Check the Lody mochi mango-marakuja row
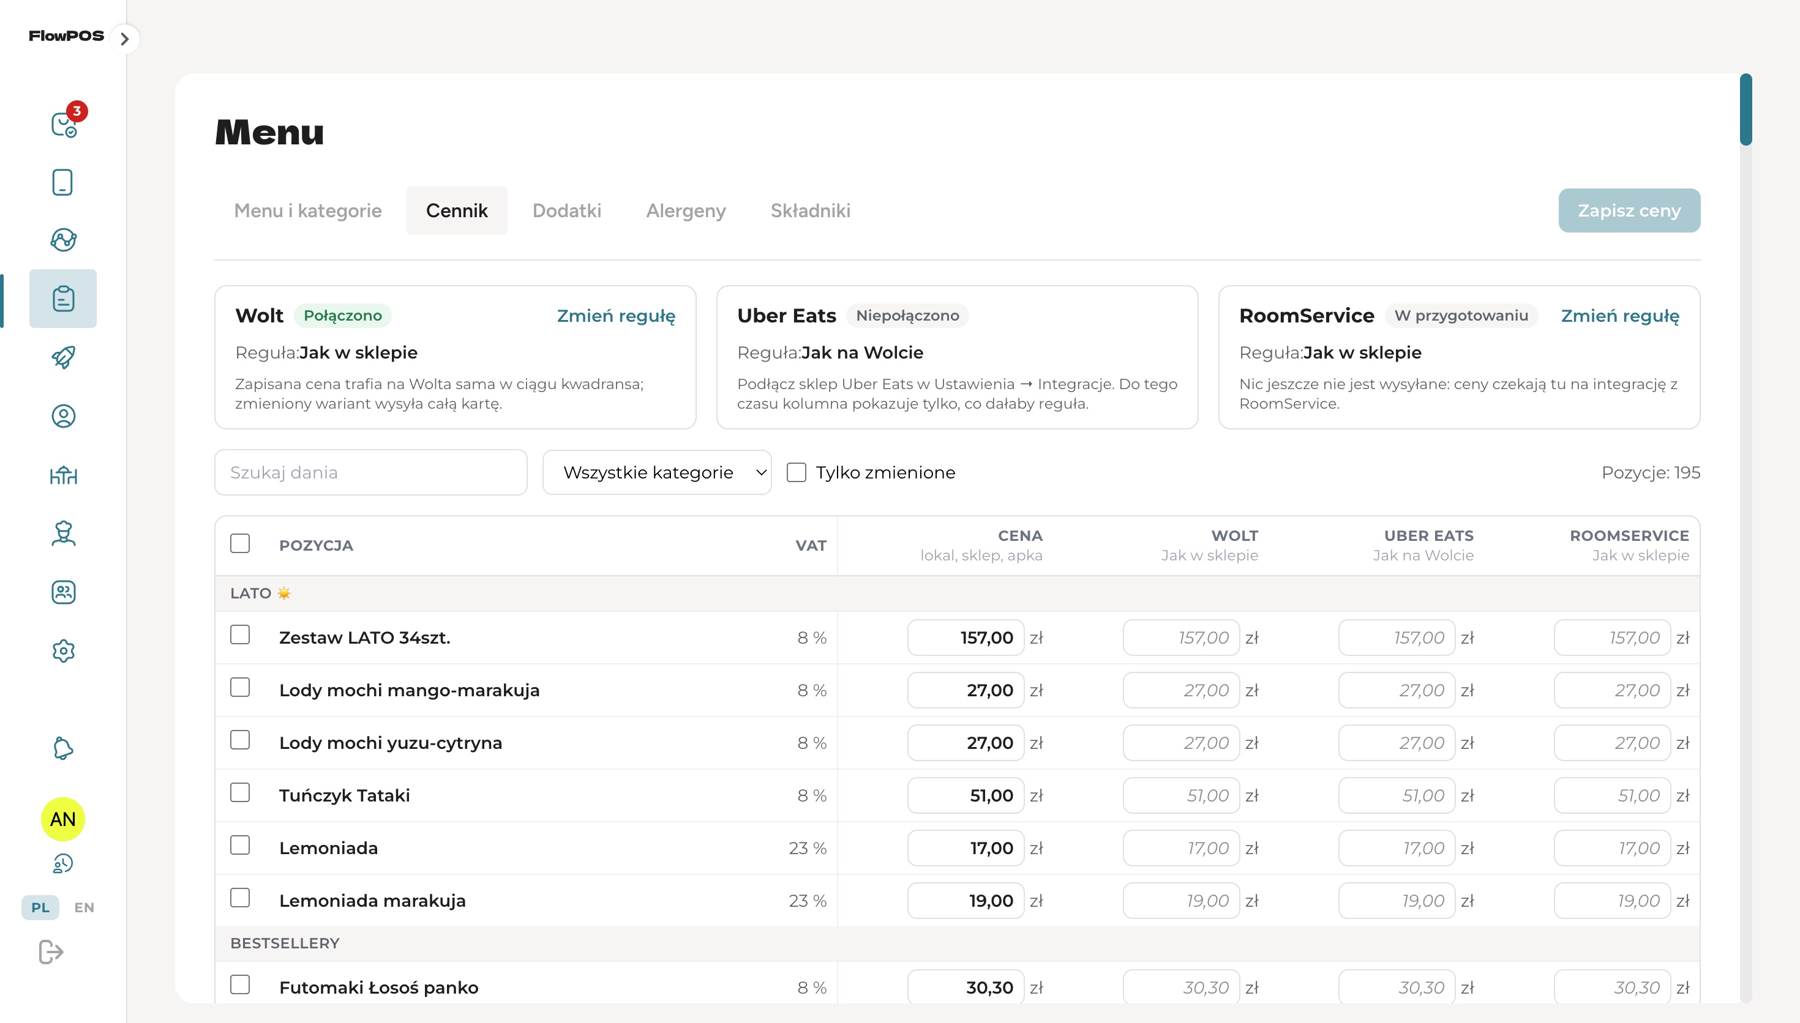The width and height of the screenshot is (1800, 1023). click(x=239, y=687)
